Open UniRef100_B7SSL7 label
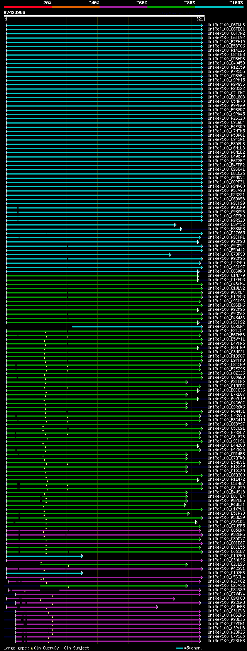247x651 pixels. [x=226, y=432]
